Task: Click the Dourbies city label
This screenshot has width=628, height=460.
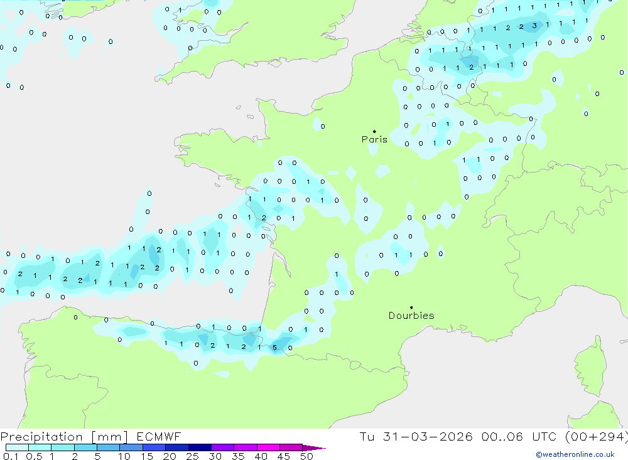Action: 411,316
